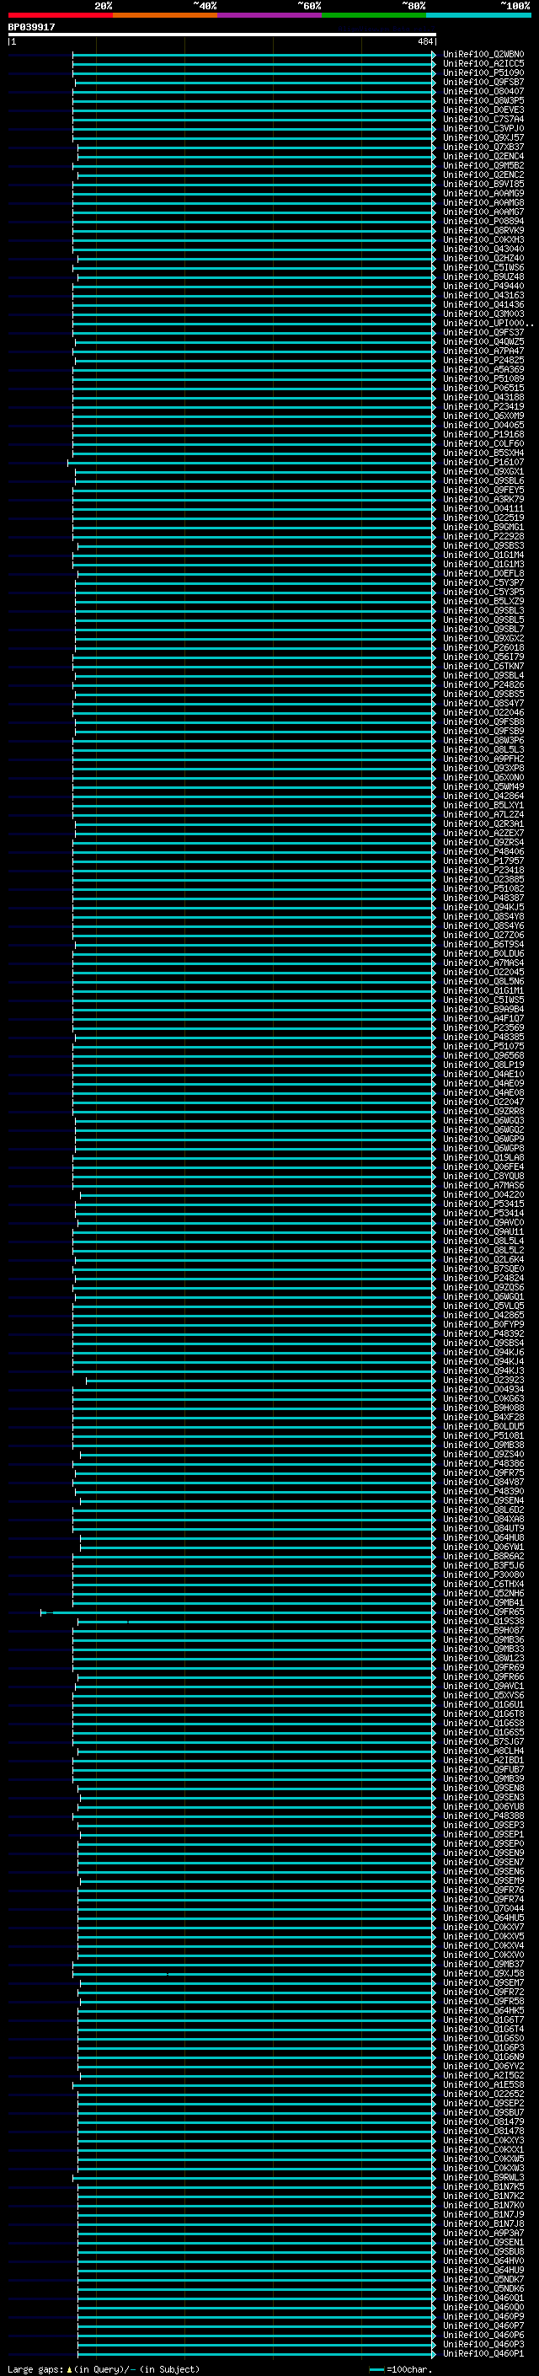The width and height of the screenshot is (539, 2376).
Task: Click the white query sequence ruler bar
Action: [222, 34]
